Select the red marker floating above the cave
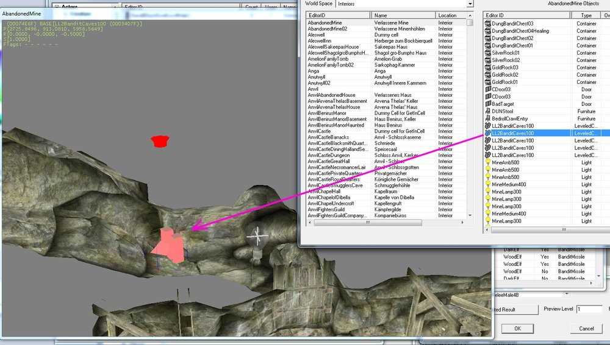This screenshot has height=345, width=610. point(160,141)
